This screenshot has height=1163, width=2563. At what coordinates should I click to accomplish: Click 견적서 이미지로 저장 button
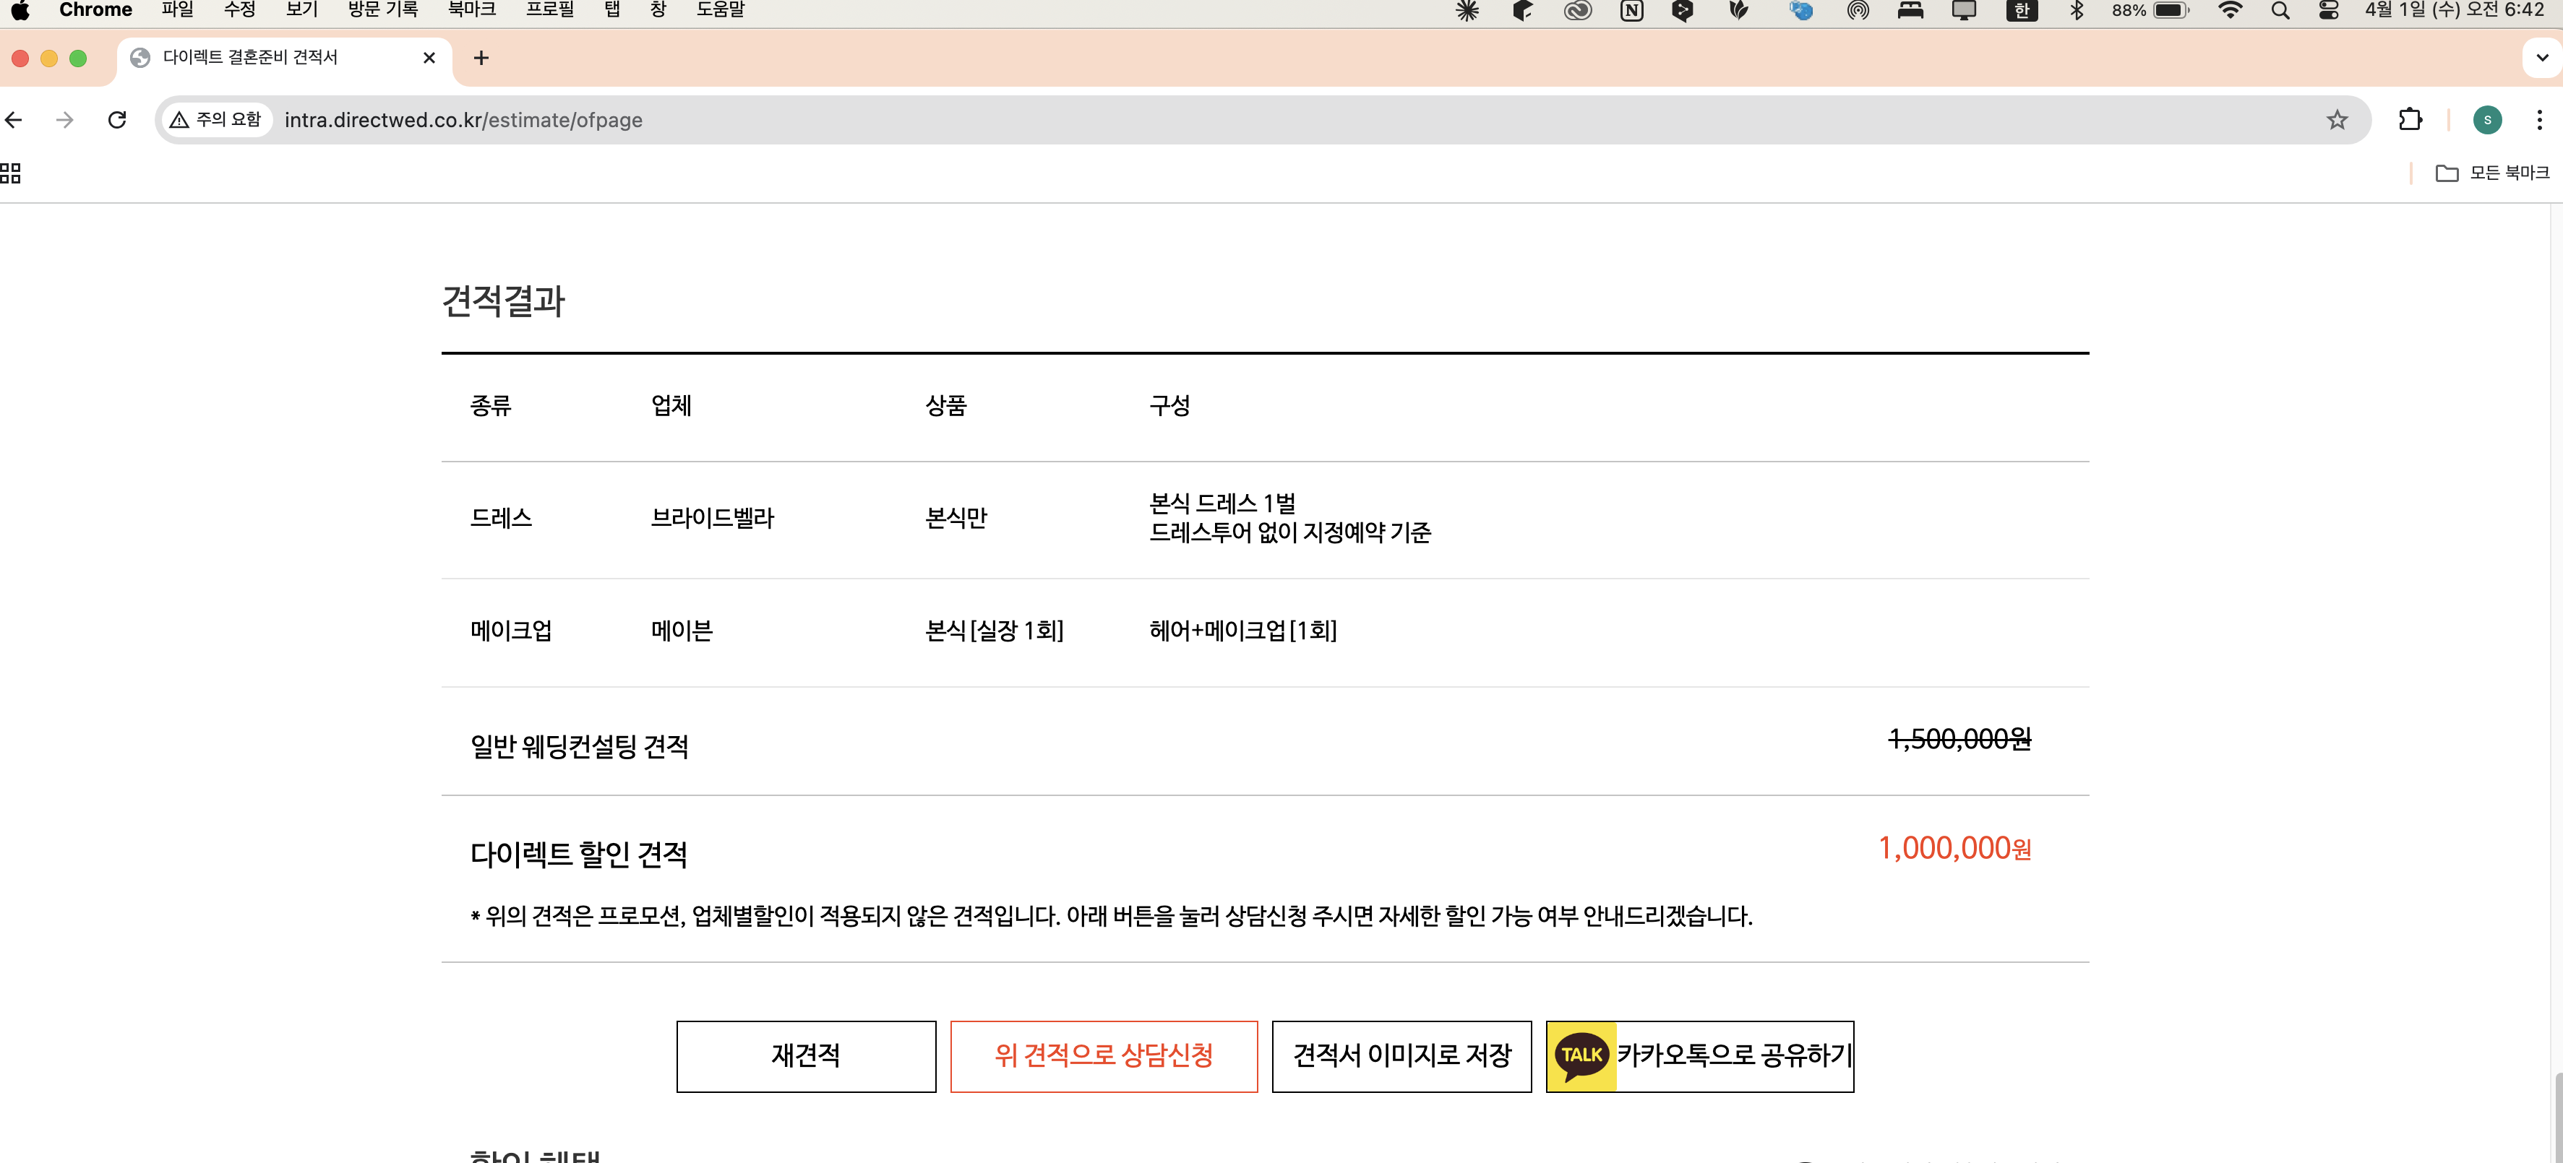(x=1402, y=1057)
